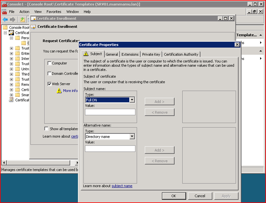Open the subject name help link

click(122, 186)
